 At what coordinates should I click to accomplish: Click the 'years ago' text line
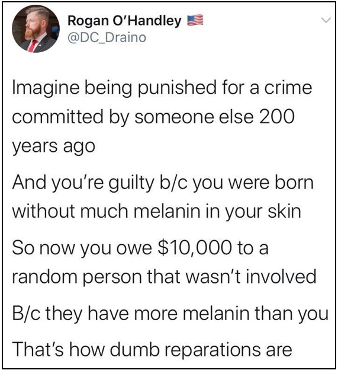tap(54, 146)
